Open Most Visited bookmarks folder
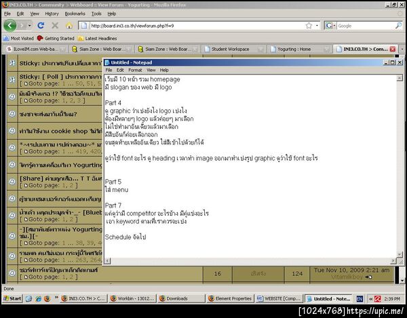The width and height of the screenshot is (407, 318). [19, 39]
